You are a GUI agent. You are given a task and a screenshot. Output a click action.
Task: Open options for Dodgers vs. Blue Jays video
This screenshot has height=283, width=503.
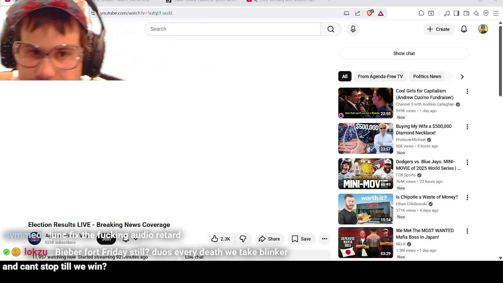click(x=467, y=162)
